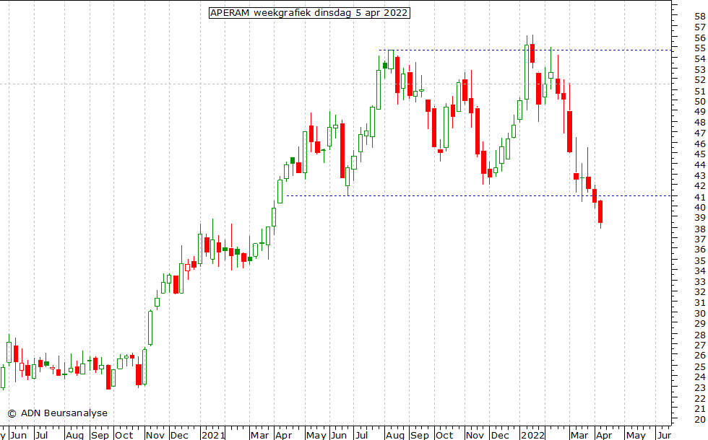The height and width of the screenshot is (440, 708).
Task: Select the Mar label right after 2021
Action: point(259,435)
